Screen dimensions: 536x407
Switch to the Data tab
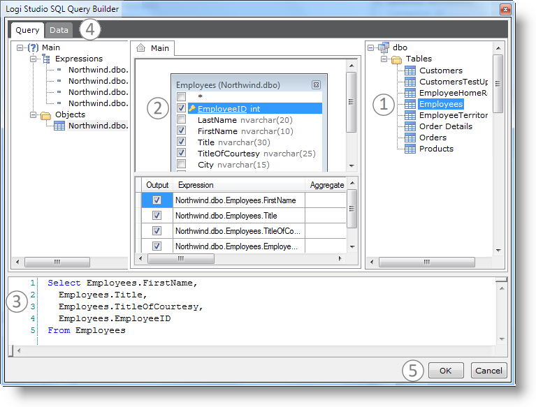(59, 30)
